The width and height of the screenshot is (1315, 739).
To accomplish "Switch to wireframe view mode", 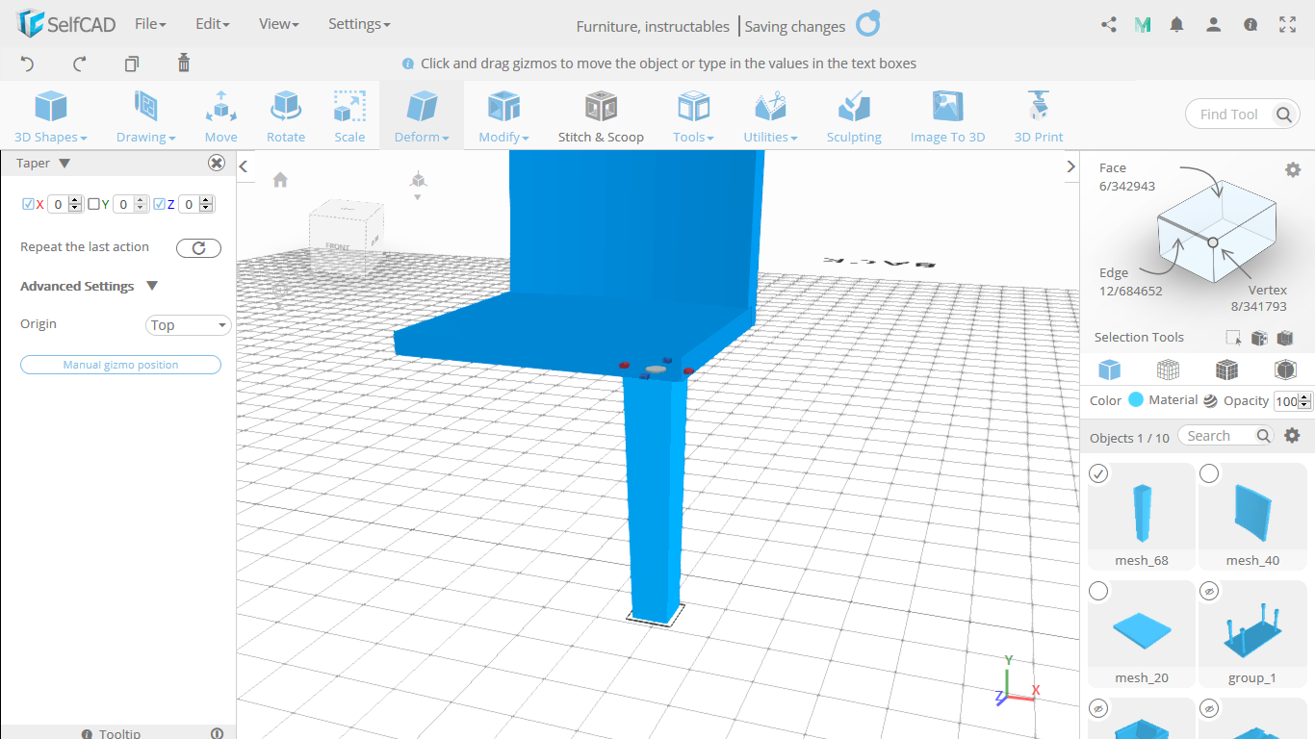I will (1168, 369).
